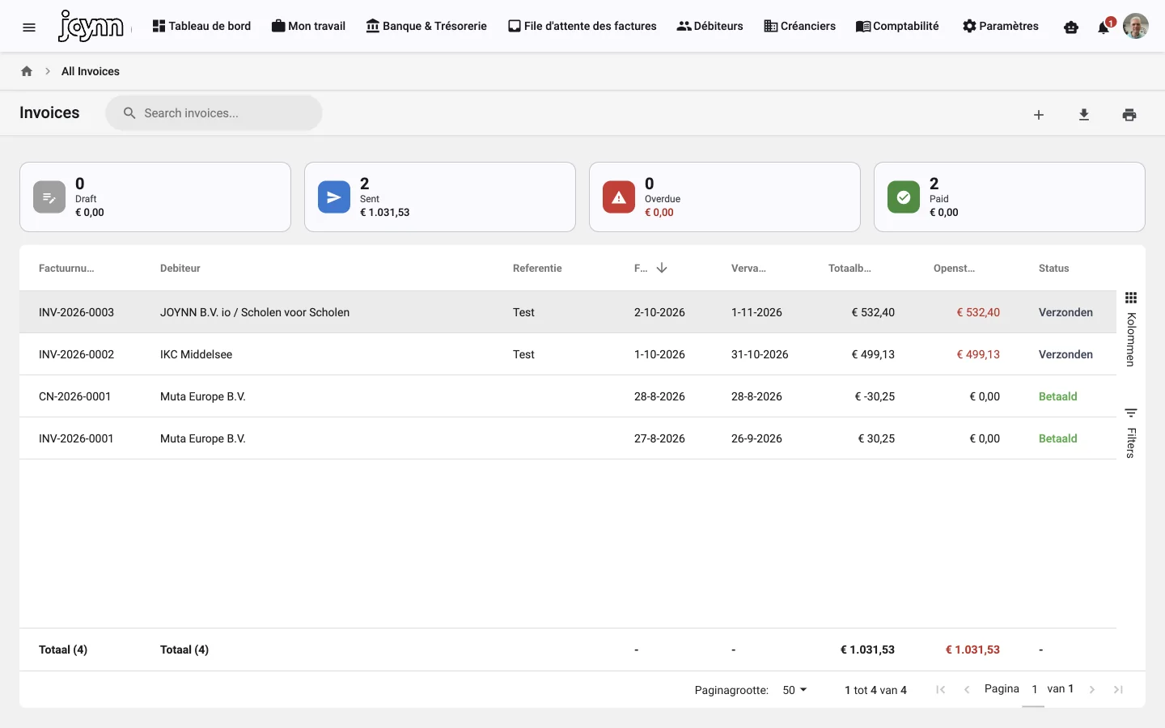The image size is (1165, 728).
Task: Open the user profile avatar
Action: click(x=1136, y=26)
